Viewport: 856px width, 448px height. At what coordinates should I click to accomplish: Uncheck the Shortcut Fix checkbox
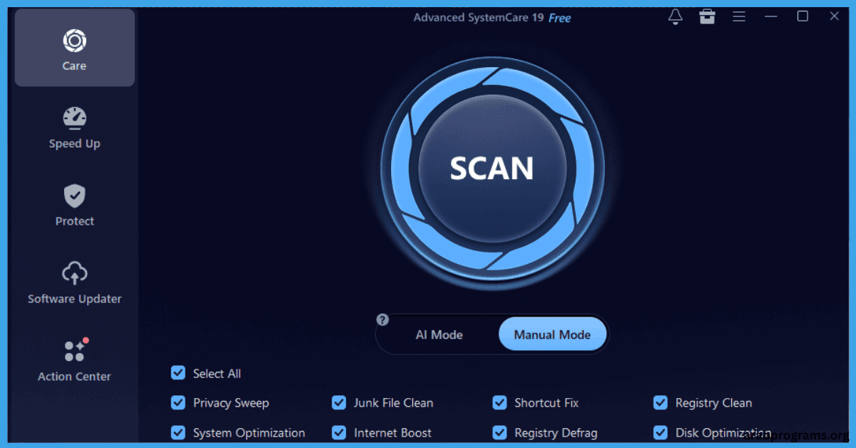[500, 403]
